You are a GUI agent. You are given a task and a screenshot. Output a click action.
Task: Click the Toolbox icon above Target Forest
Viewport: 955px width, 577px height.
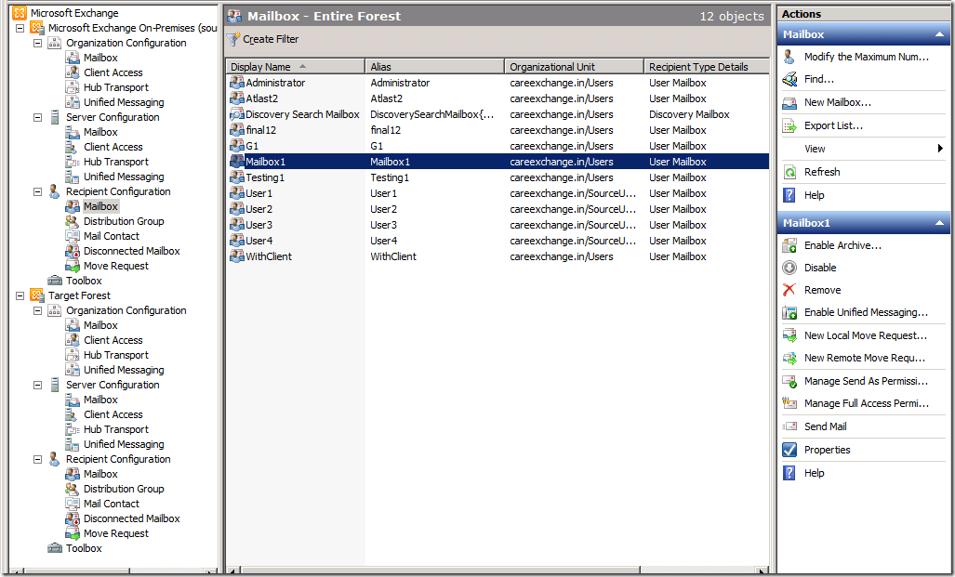(x=55, y=281)
